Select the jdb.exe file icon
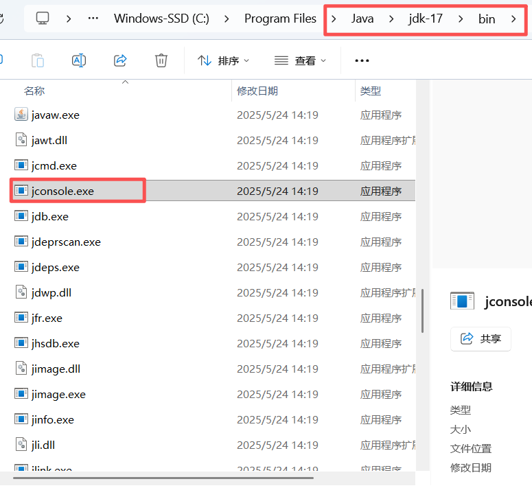The width and height of the screenshot is (532, 488). coord(21,216)
